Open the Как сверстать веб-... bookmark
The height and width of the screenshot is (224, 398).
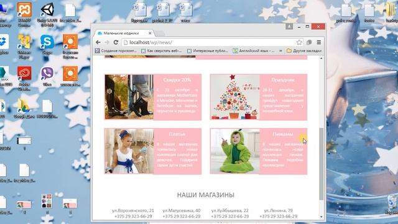pyautogui.click(x=162, y=51)
